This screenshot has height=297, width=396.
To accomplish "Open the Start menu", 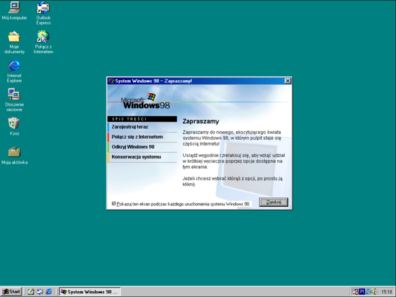I will tap(11, 291).
